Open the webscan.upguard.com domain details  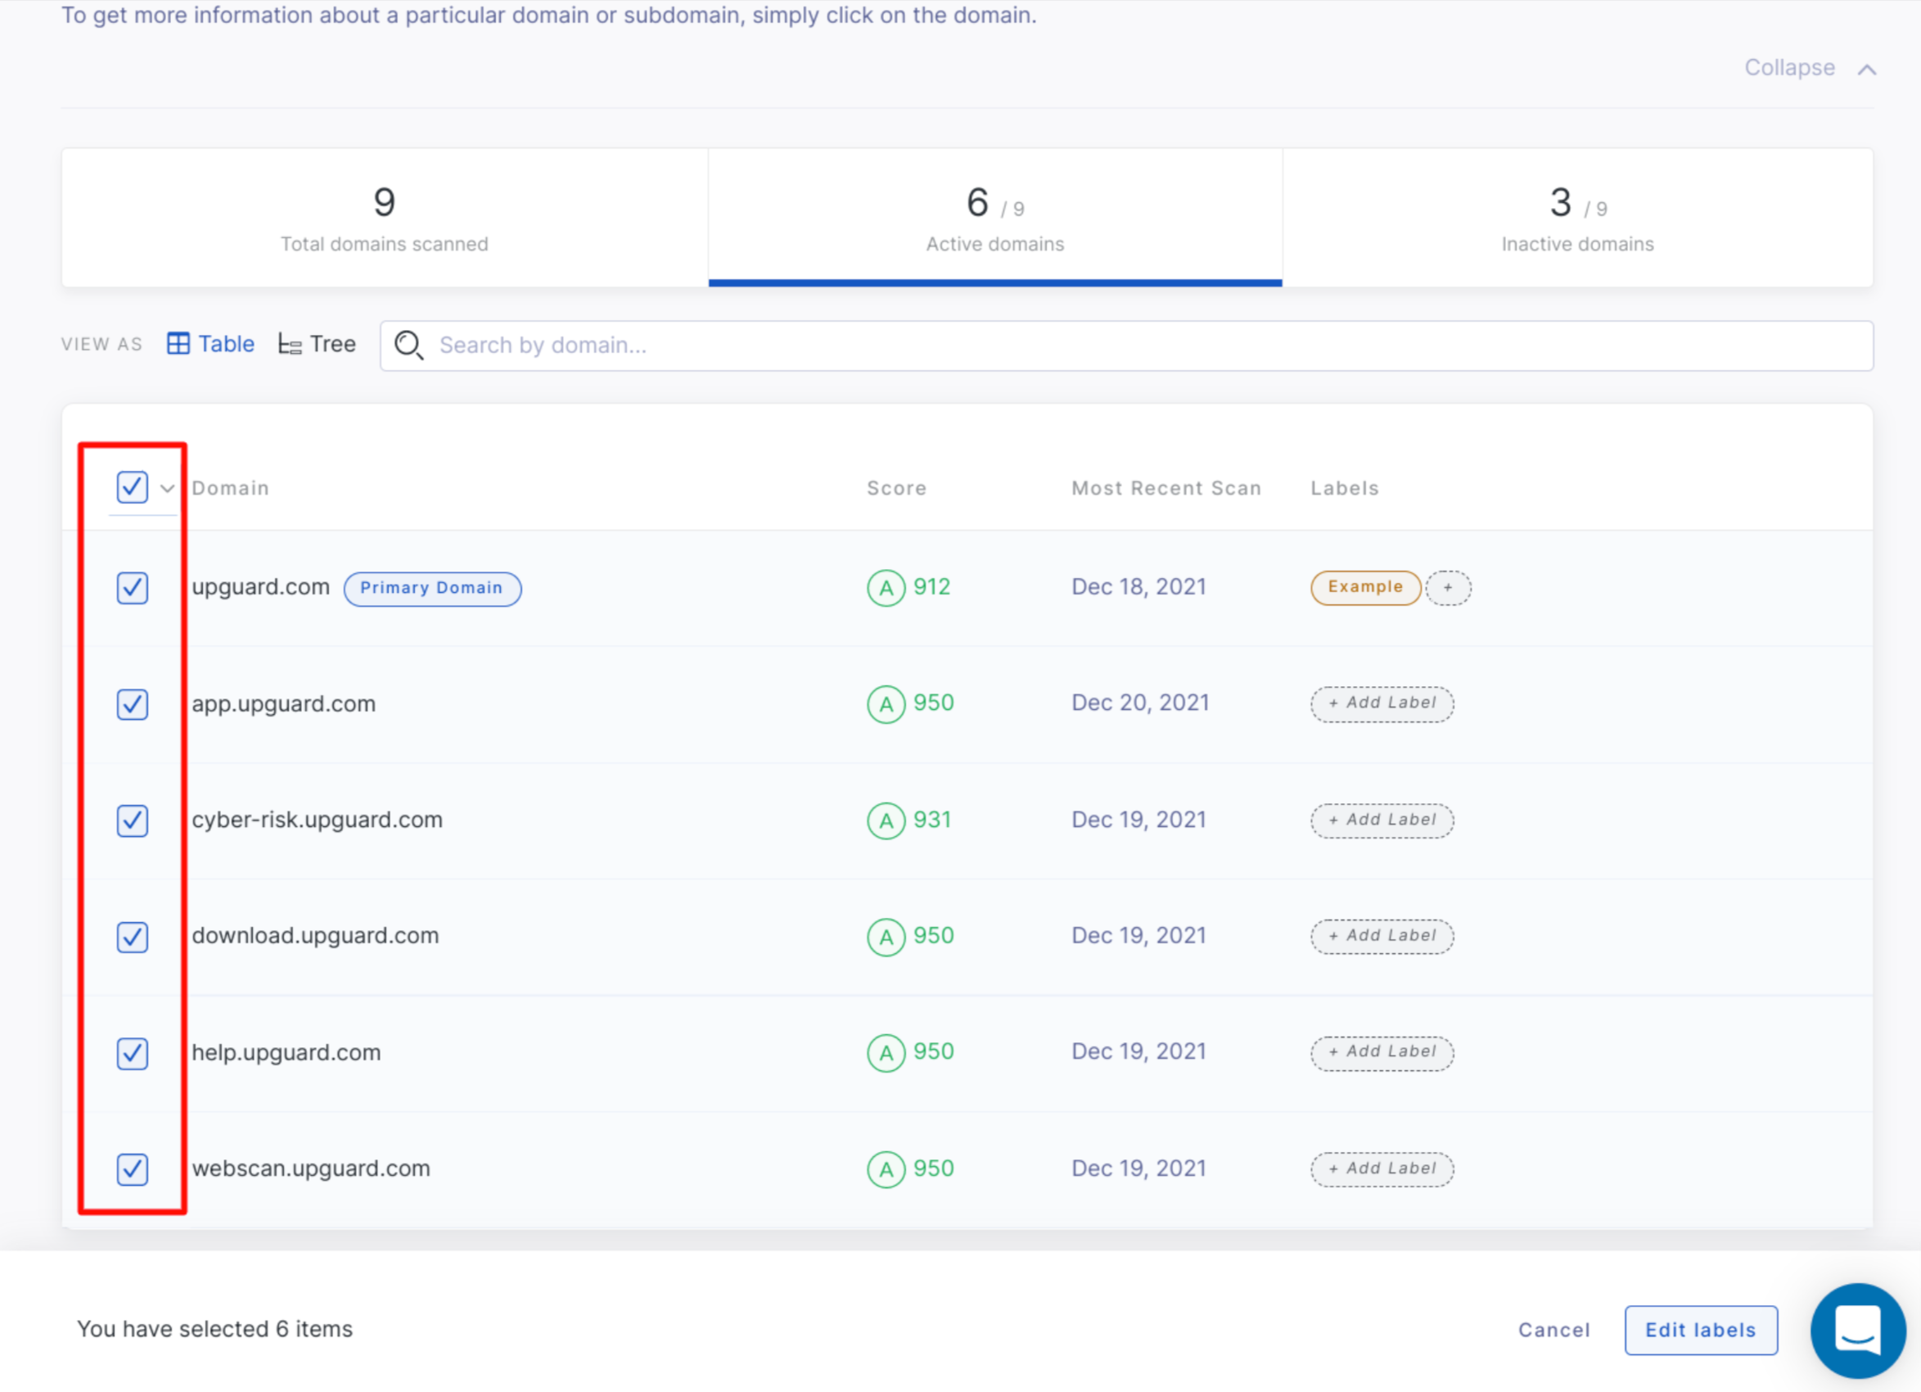[x=311, y=1169]
